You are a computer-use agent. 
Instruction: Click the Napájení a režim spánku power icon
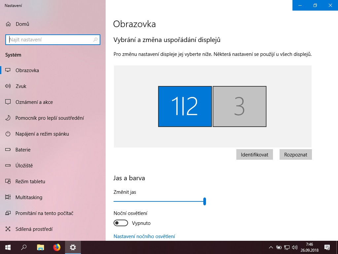(x=8, y=134)
